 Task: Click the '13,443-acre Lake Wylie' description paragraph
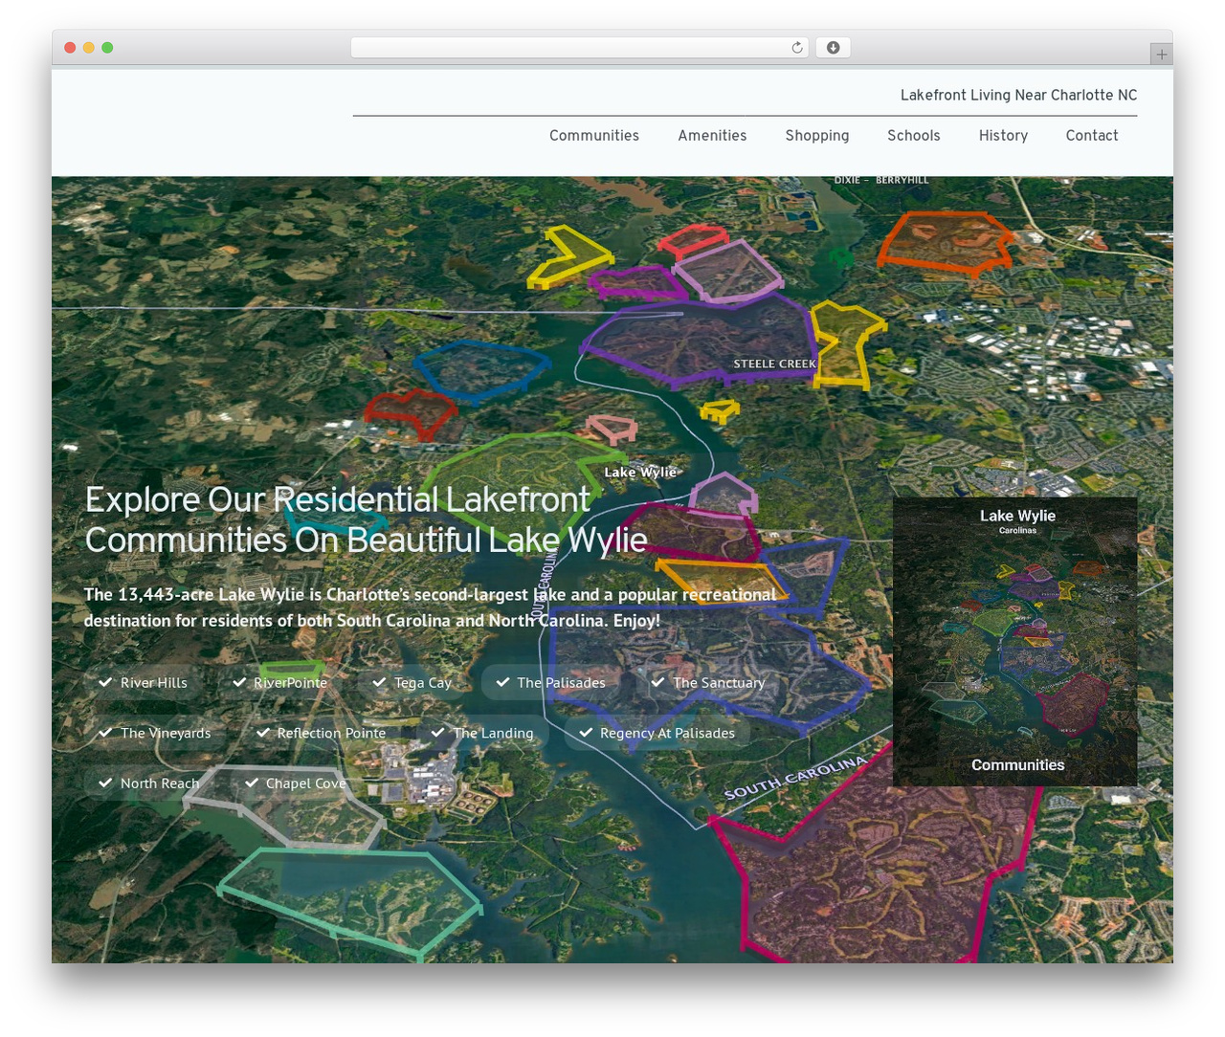click(431, 607)
